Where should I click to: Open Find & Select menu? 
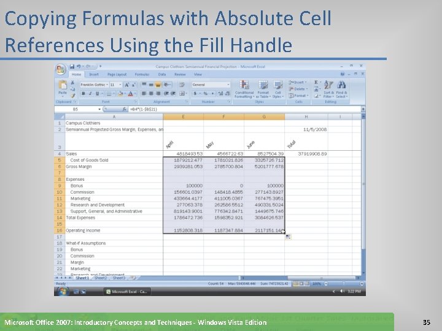(341, 89)
